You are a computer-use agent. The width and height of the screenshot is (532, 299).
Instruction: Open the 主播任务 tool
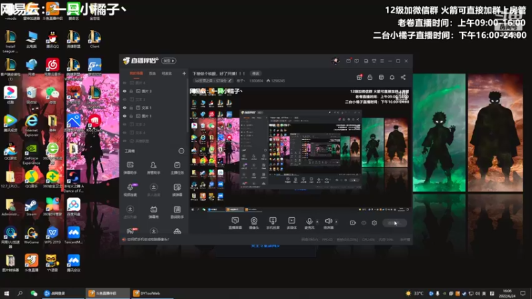(x=177, y=168)
